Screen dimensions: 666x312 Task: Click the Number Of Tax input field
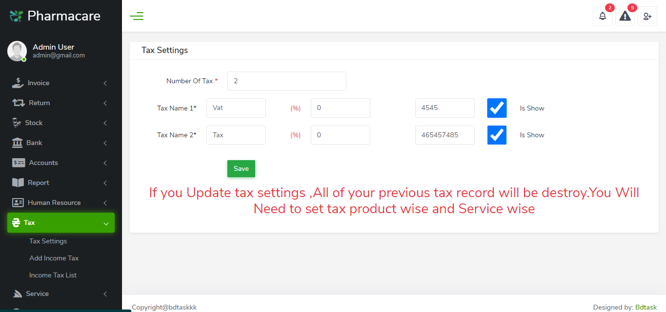coord(286,80)
